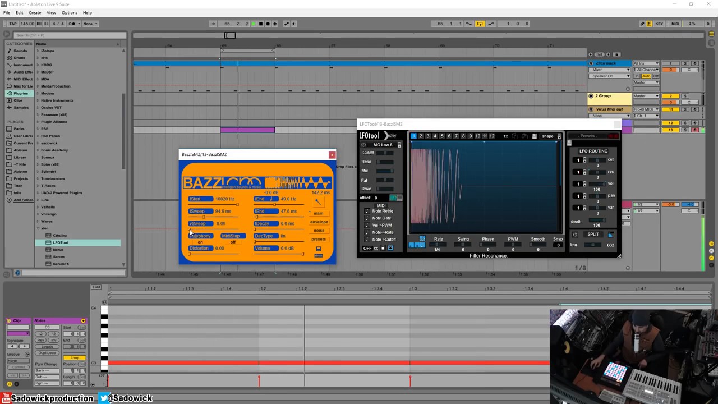Click the Fold button in piano roll
The image size is (718, 404).
coord(96,288)
